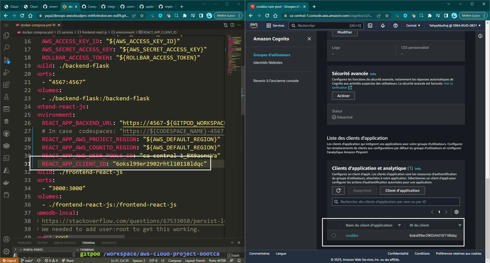The width and height of the screenshot is (490, 263).
Task: Open app clients table settings gear
Action: tap(457, 212)
